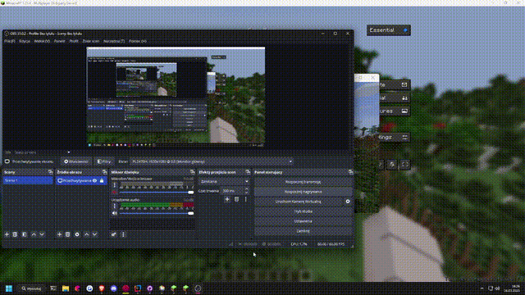
Task: Undock the Sceny panel icon
Action: tap(50, 172)
